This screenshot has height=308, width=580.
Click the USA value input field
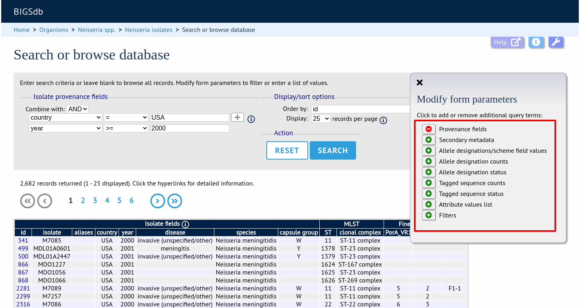point(190,117)
